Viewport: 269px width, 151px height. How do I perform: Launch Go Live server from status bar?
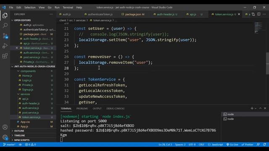[x=232, y=144]
